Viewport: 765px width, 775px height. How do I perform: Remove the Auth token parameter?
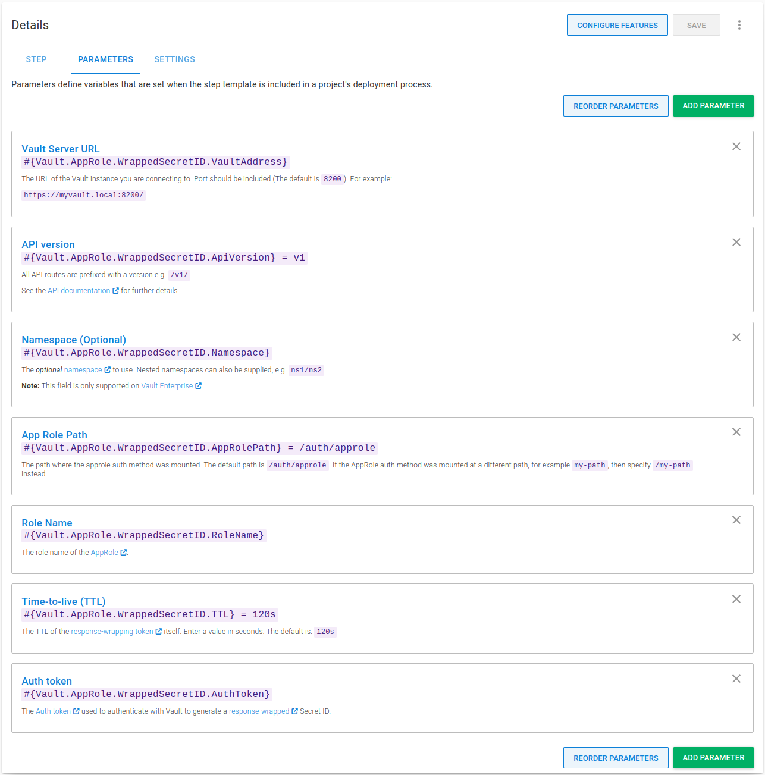tap(736, 679)
